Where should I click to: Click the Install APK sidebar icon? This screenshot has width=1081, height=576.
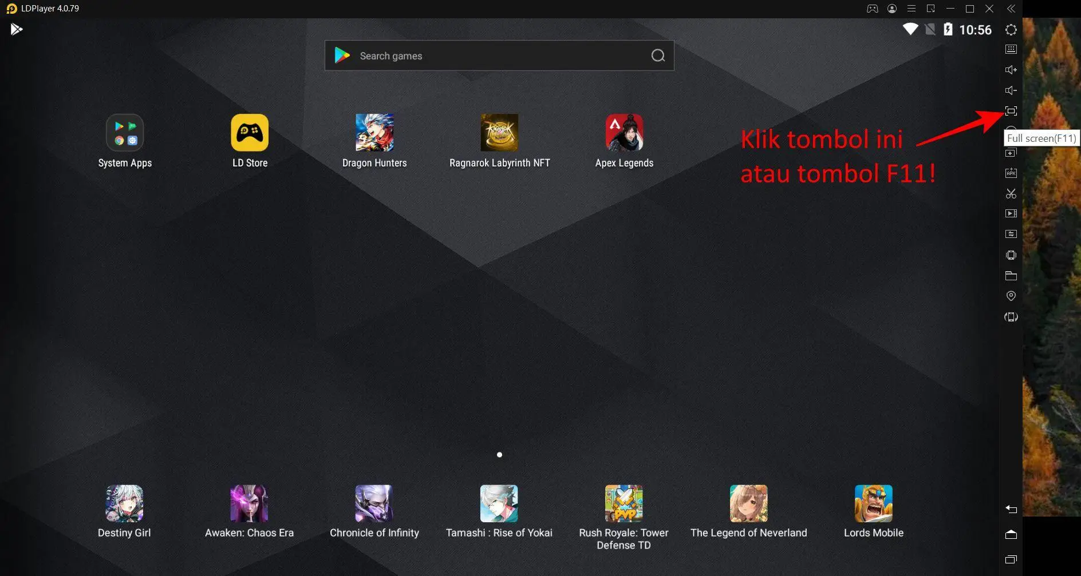point(1011,173)
